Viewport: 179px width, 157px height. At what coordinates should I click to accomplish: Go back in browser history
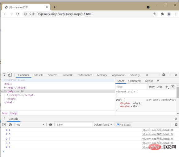[5, 14]
